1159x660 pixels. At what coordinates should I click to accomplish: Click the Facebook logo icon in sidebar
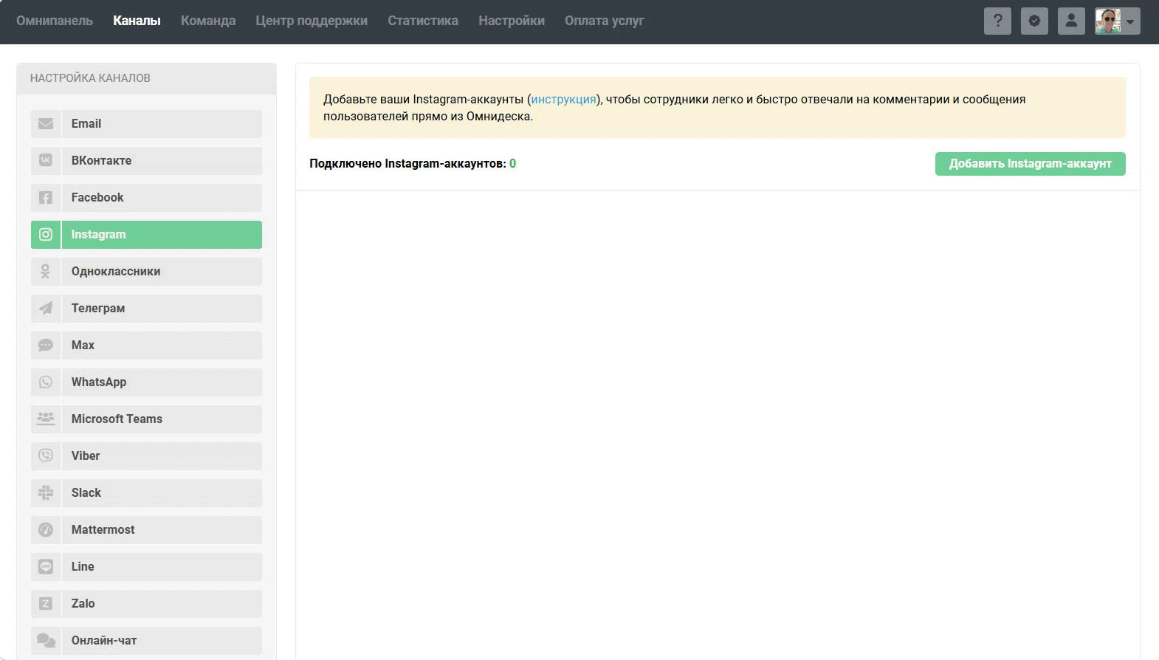(46, 198)
